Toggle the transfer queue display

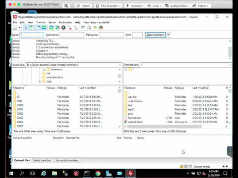pyautogui.click(x=44, y=28)
